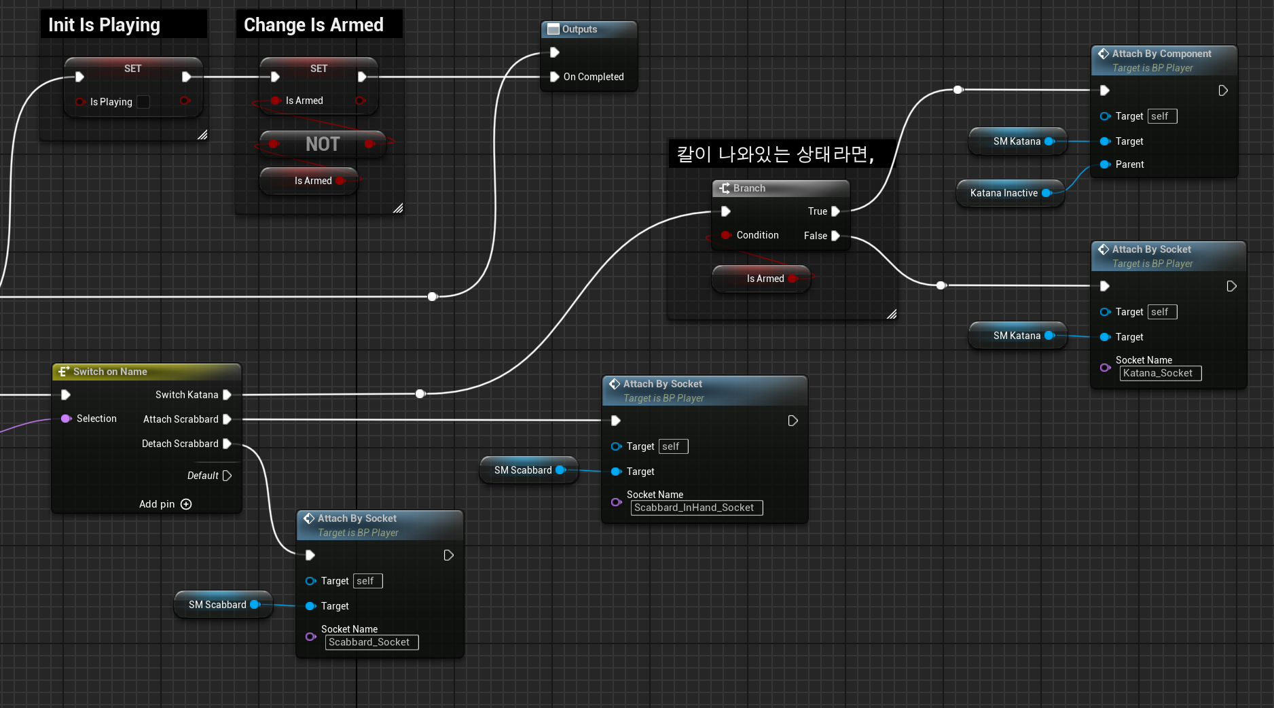
Task: Select SM Scabbard node feeding Scabbard_Socket attach
Action: [x=223, y=605]
